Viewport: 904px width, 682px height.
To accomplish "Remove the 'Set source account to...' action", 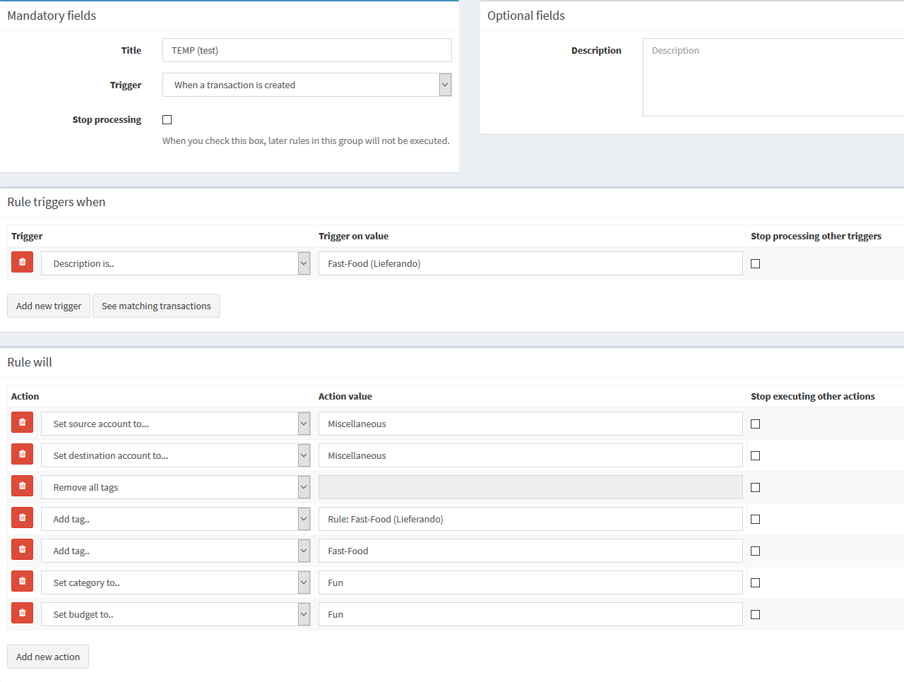I will pos(22,421).
